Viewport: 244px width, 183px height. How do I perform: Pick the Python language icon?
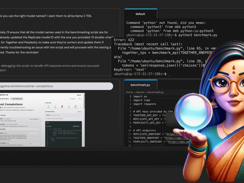(x=76, y=107)
